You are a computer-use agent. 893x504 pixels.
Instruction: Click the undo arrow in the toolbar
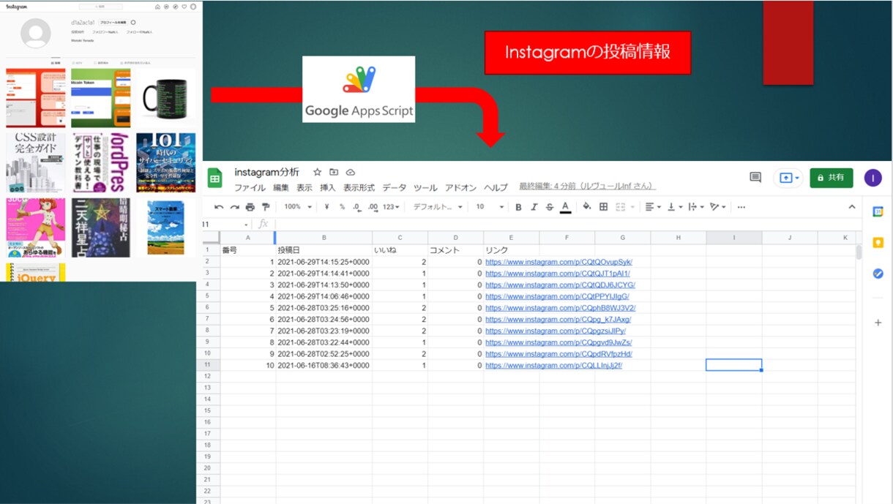coord(219,207)
